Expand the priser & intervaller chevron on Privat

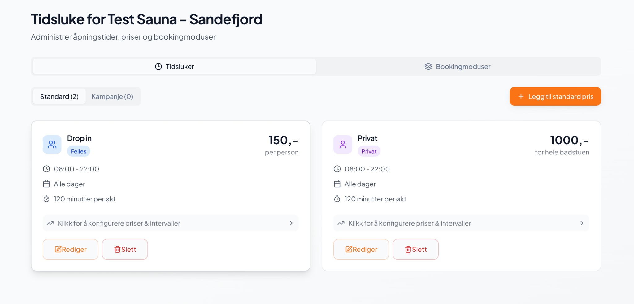click(x=582, y=223)
